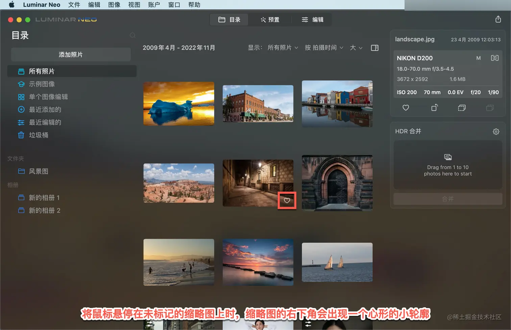This screenshot has height=330, width=511.
Task: Click the heart favorite icon in info panel
Action: coord(406,108)
